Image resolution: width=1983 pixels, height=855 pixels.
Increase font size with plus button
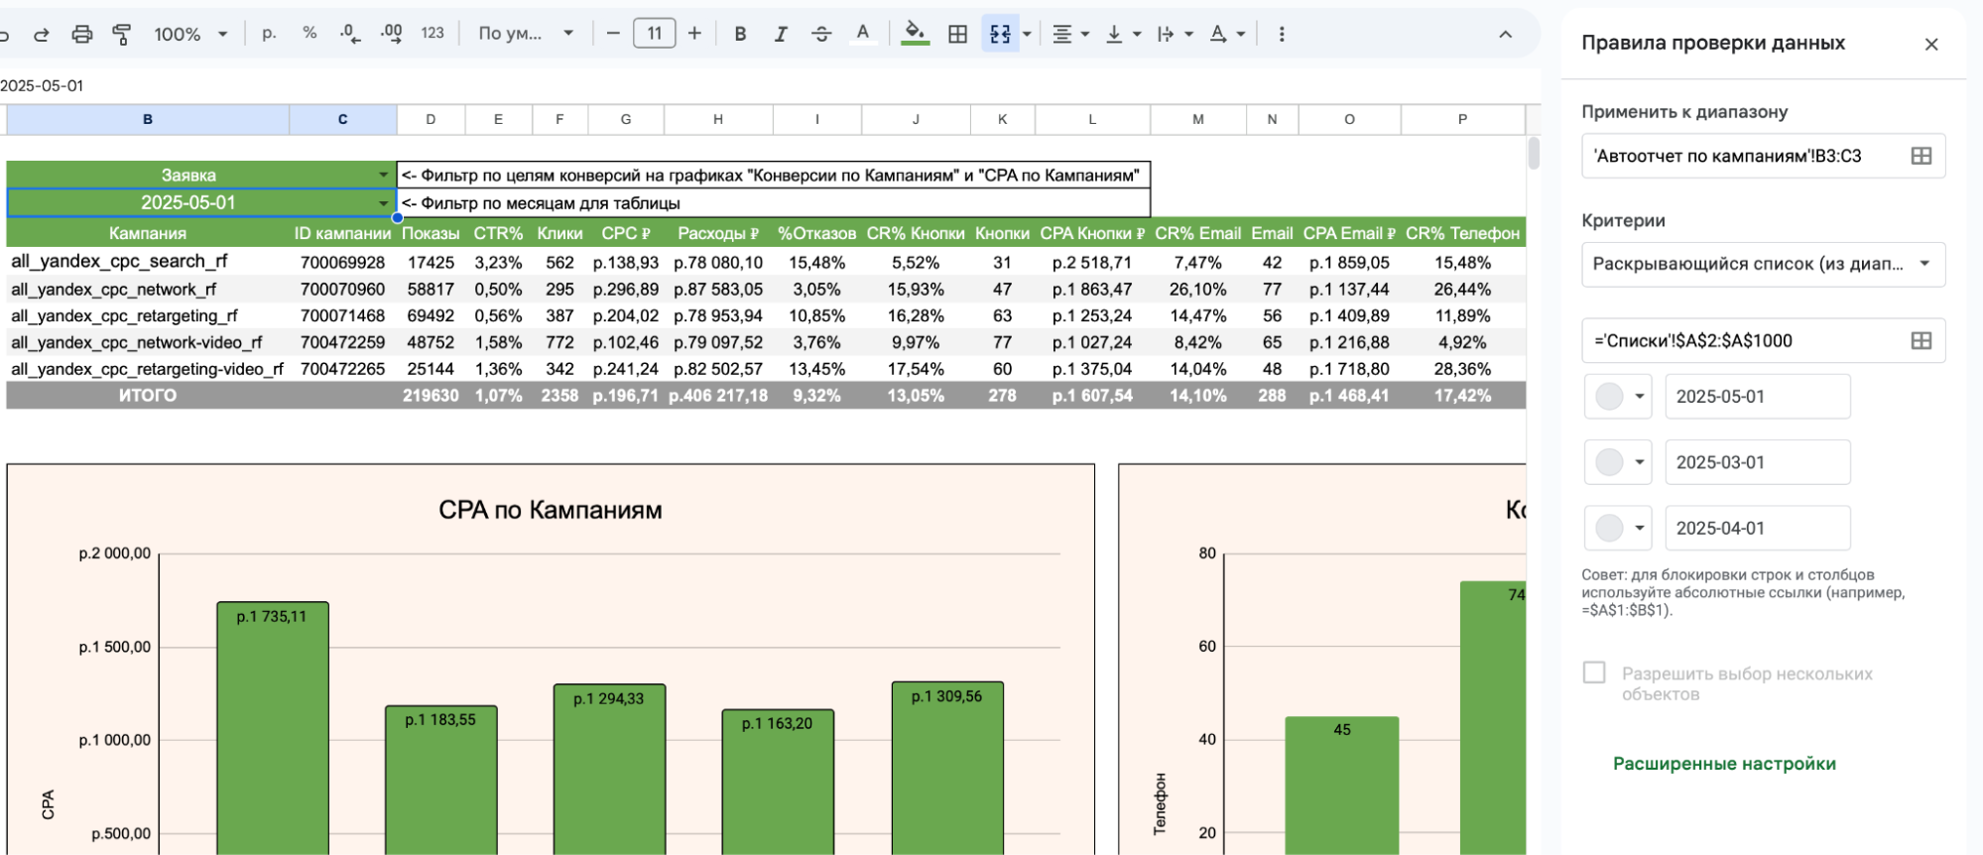(x=694, y=34)
